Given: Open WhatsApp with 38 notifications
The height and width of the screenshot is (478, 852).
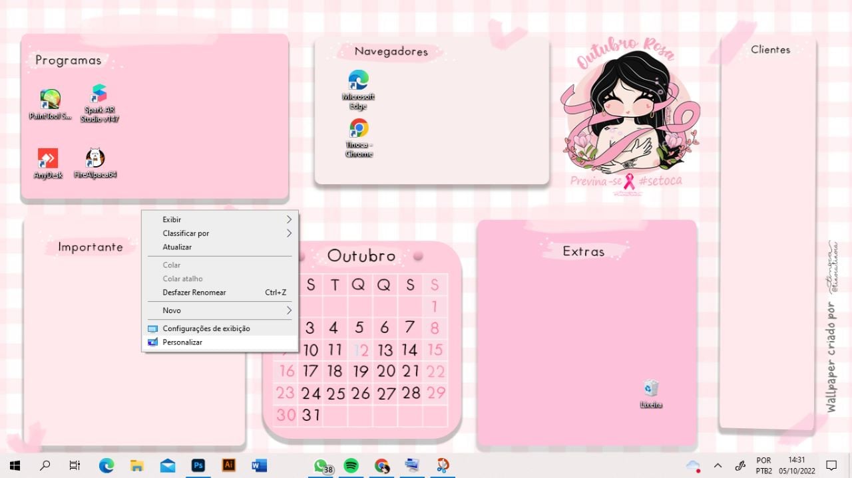Looking at the screenshot, I should pos(321,465).
